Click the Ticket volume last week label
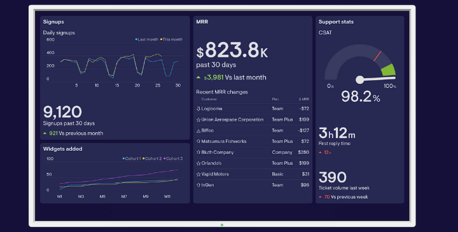Viewport: 458px width, 232px height. 344,188
